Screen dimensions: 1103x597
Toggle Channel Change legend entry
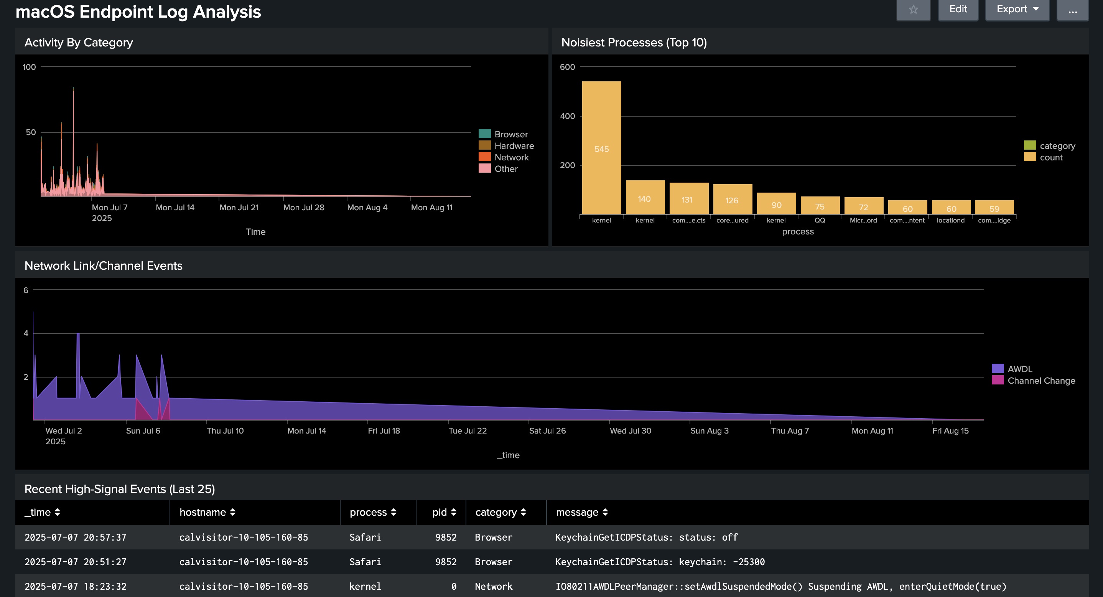tap(1041, 380)
